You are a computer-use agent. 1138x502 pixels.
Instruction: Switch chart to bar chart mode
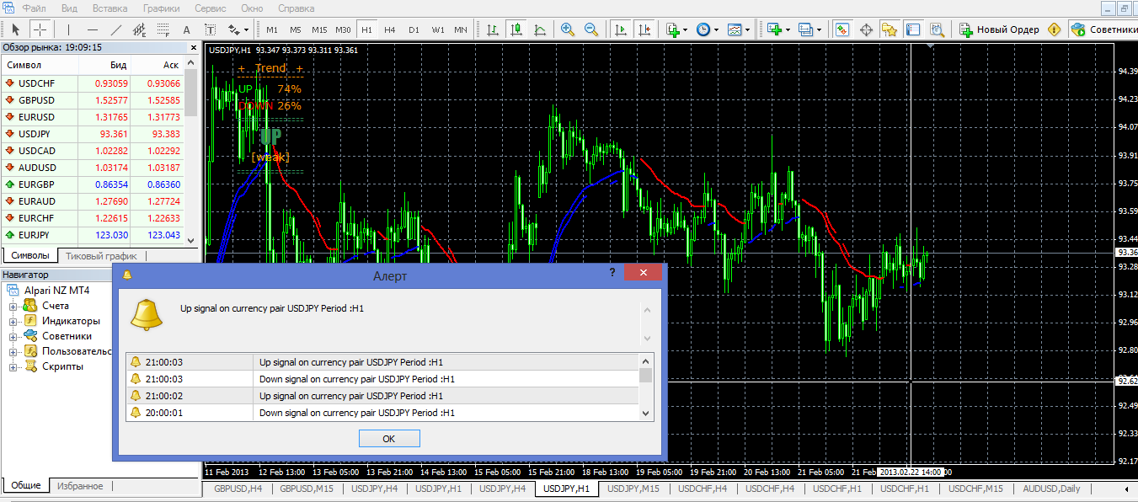(493, 29)
